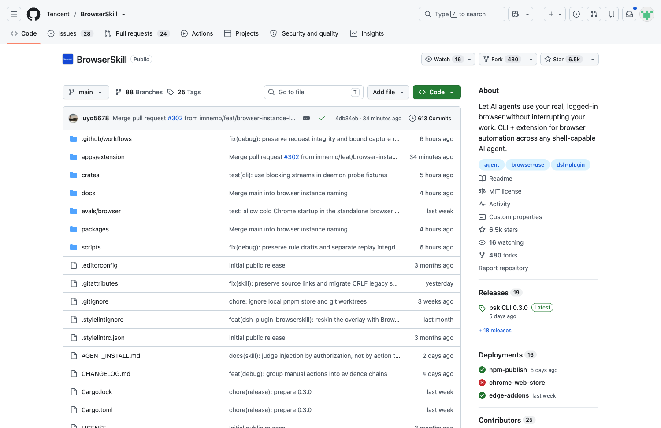View the latest commit status checkmark
Viewport: 661px width, 428px height.
[x=322, y=118]
